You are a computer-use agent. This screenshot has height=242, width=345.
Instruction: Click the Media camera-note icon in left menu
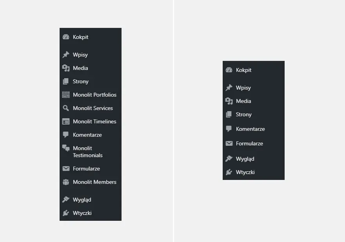point(66,68)
